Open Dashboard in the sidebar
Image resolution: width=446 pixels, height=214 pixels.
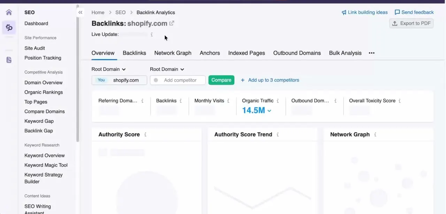coord(36,24)
